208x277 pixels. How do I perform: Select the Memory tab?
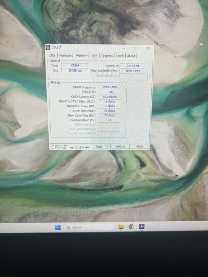[x=82, y=55]
